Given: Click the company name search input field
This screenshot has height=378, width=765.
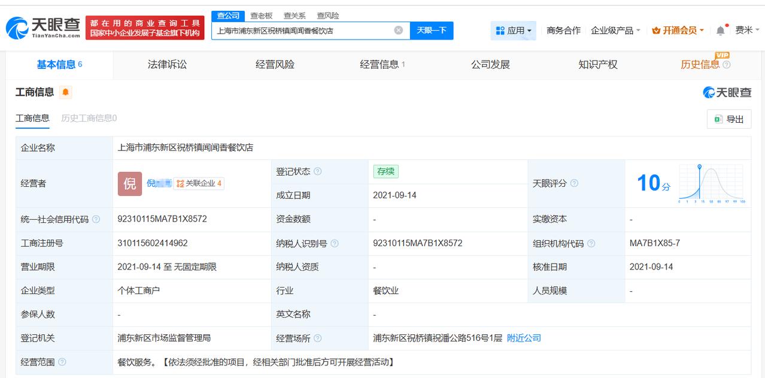Looking at the screenshot, I should [302, 31].
